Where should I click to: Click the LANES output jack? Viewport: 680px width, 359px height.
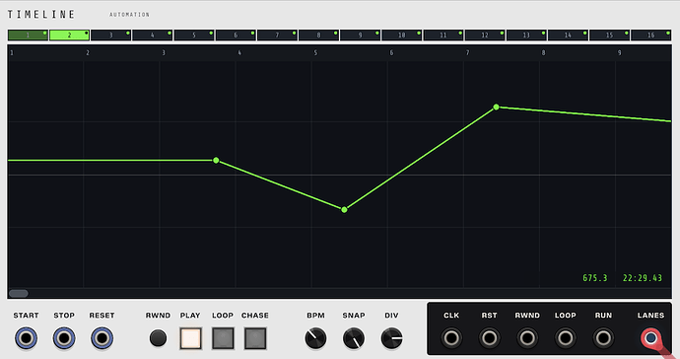[650, 337]
